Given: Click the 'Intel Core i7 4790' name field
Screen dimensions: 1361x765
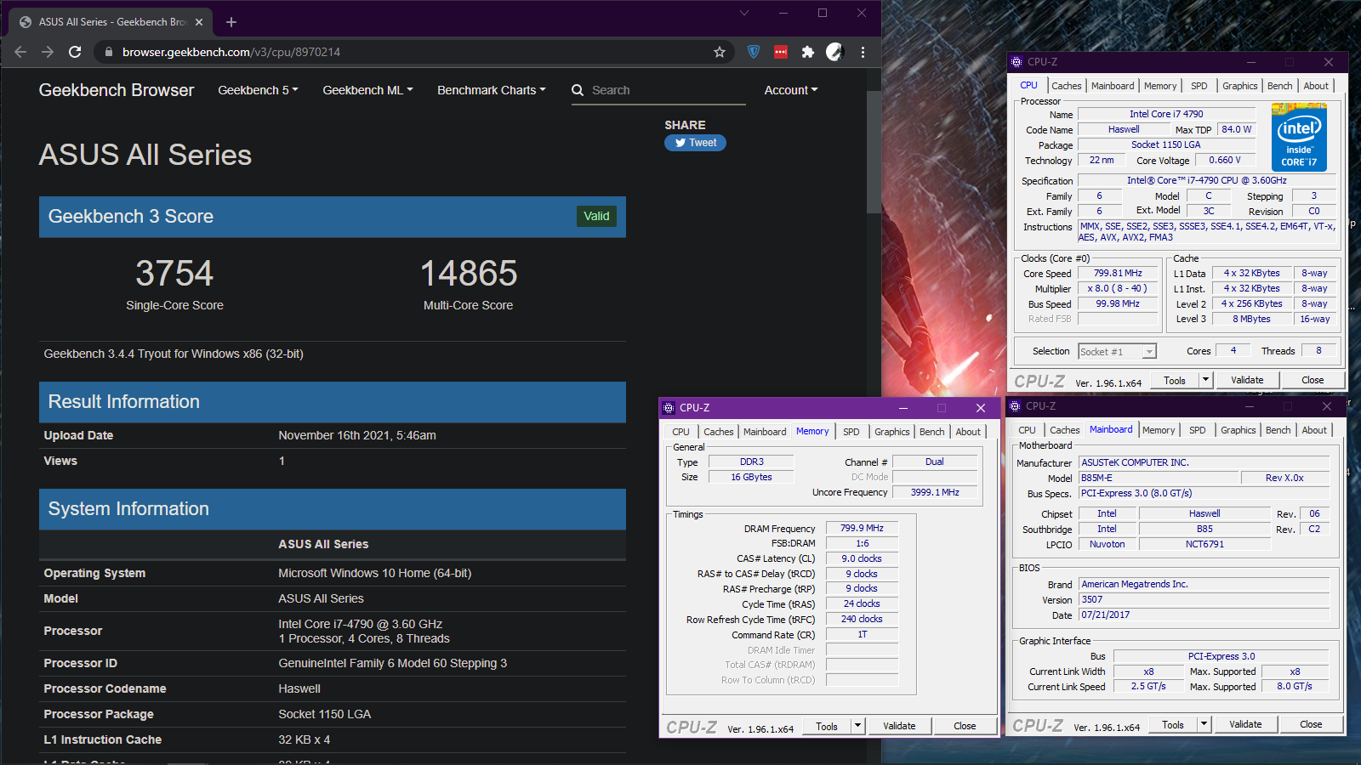Looking at the screenshot, I should click(x=1166, y=114).
